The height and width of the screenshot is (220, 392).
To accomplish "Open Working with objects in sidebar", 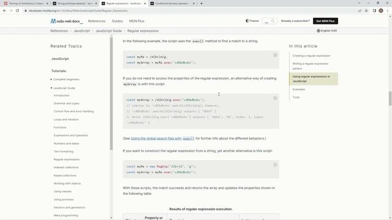I will coord(67,183).
